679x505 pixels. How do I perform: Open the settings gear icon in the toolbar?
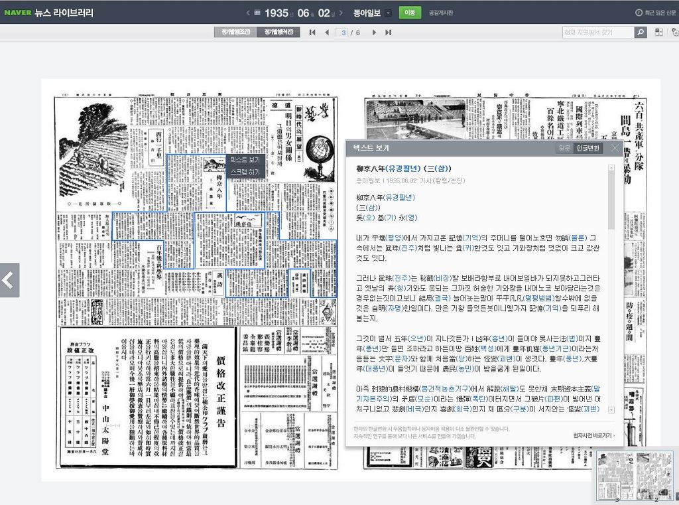(674, 33)
